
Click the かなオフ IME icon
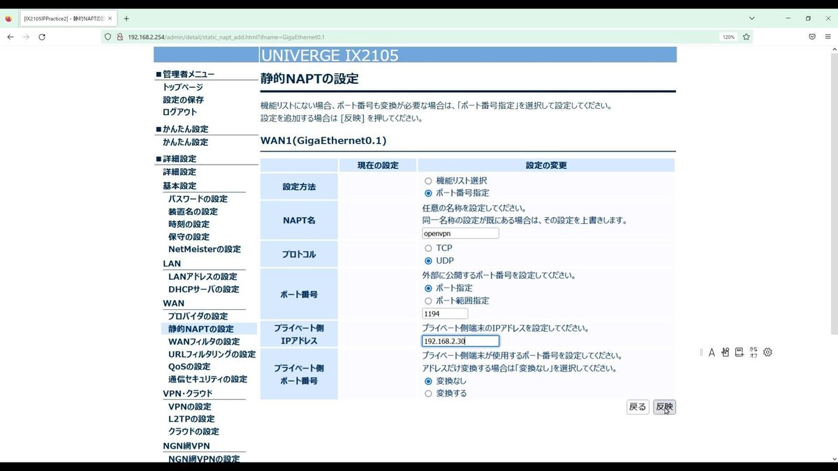coord(754,352)
